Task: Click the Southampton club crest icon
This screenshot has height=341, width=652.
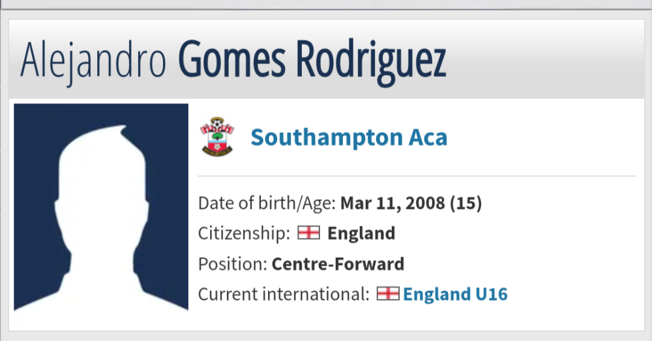Action: (216, 137)
